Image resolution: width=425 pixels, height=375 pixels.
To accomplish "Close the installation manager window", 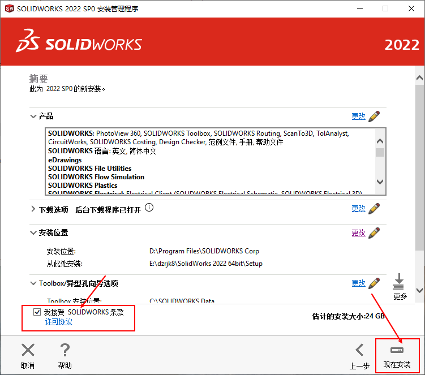I will click(x=411, y=8).
